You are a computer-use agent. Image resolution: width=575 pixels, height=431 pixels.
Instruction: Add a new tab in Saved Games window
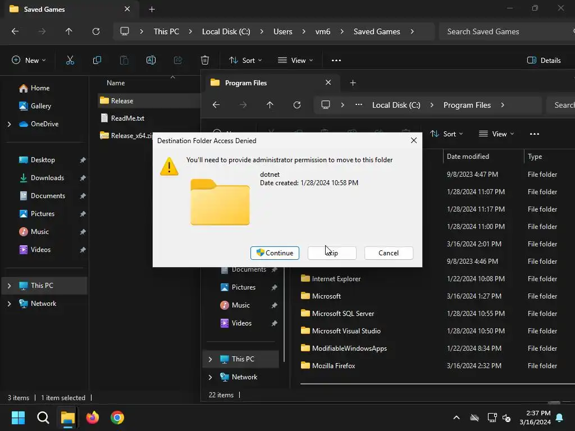[152, 9]
